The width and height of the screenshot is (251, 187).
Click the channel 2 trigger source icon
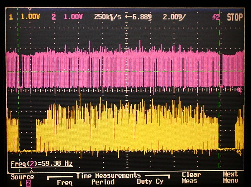coord(216,18)
